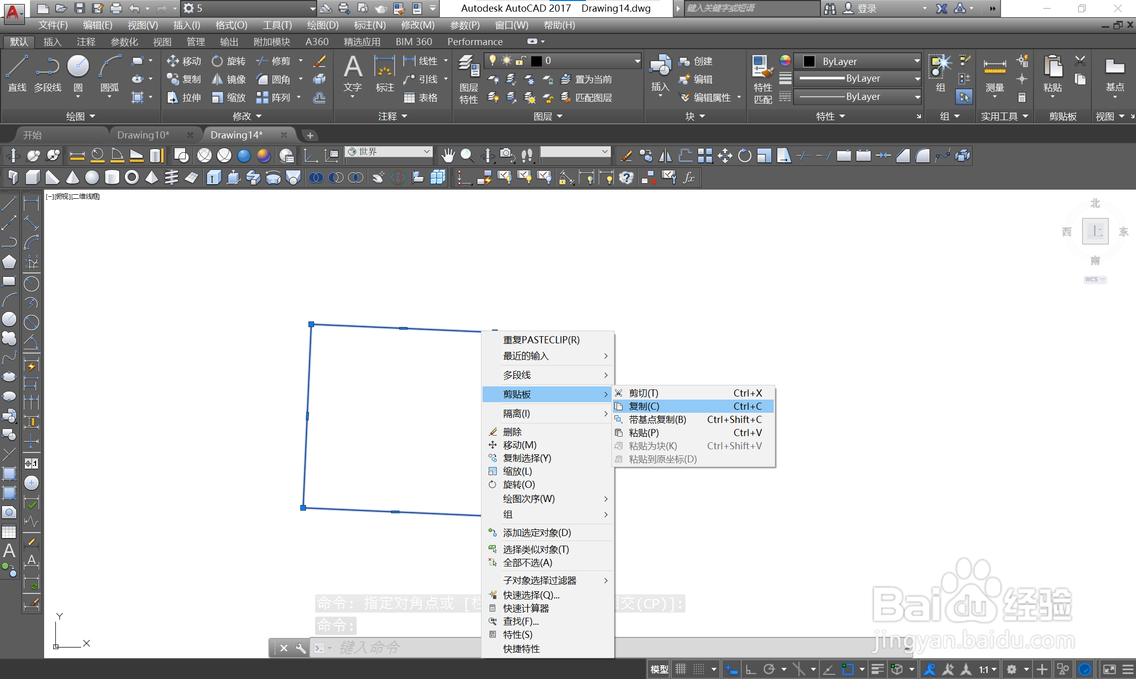Screen dimensions: 1136x679
Task: Click the customization wrench icon in command line
Action: click(300, 648)
